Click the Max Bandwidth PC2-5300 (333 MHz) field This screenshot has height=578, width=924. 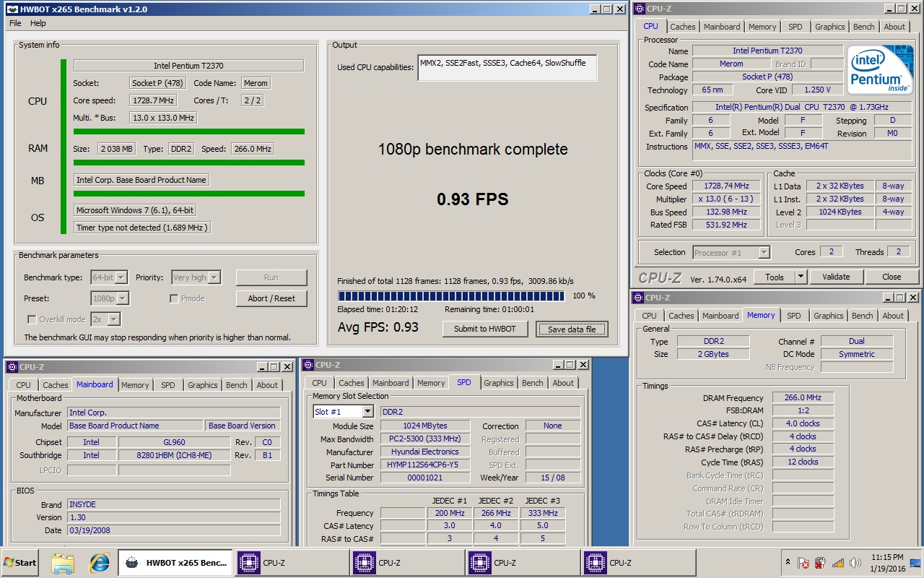424,439
